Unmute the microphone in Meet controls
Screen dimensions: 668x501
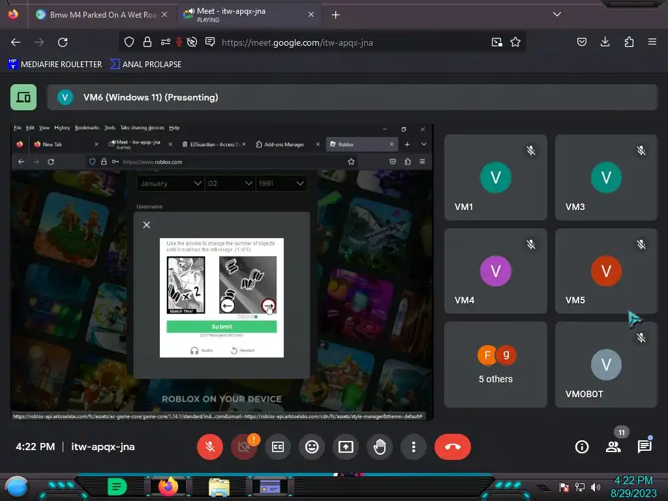[209, 447]
